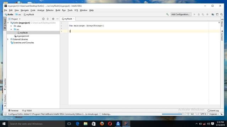The height and width of the screenshot is (127, 227).
Task: Open the Window menu
Action: [x=84, y=10]
